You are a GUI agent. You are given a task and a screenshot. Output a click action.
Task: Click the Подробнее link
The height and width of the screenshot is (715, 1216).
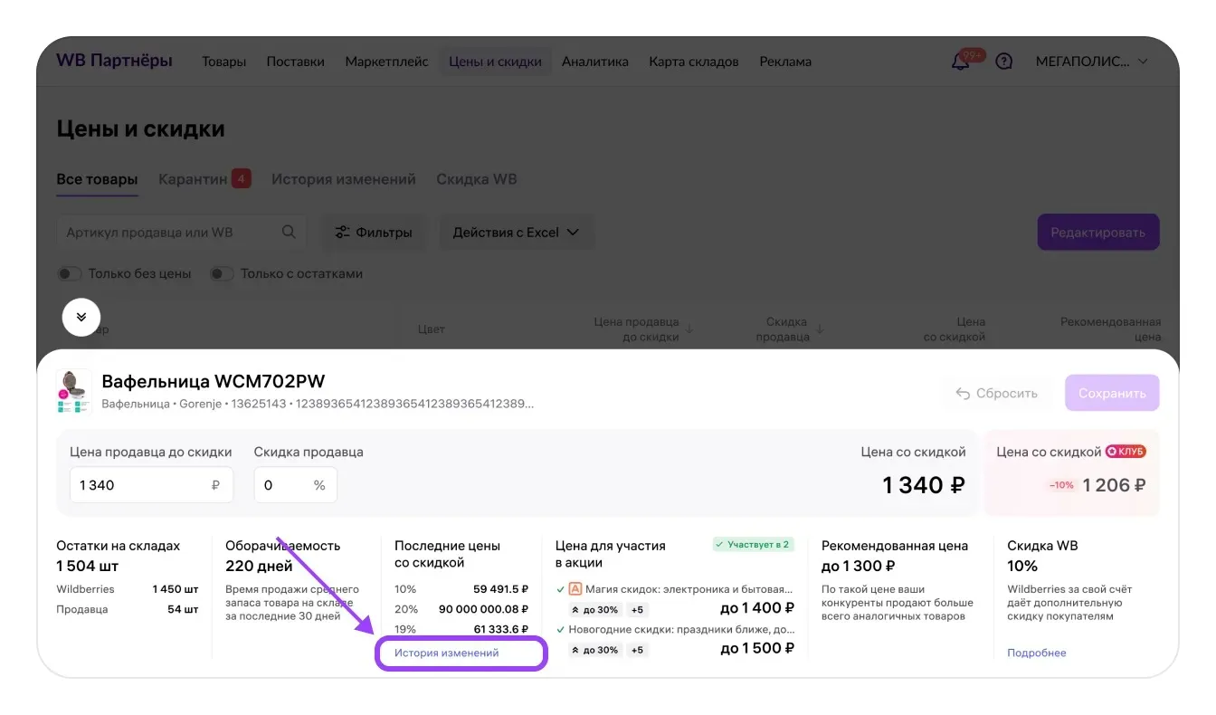(1037, 653)
